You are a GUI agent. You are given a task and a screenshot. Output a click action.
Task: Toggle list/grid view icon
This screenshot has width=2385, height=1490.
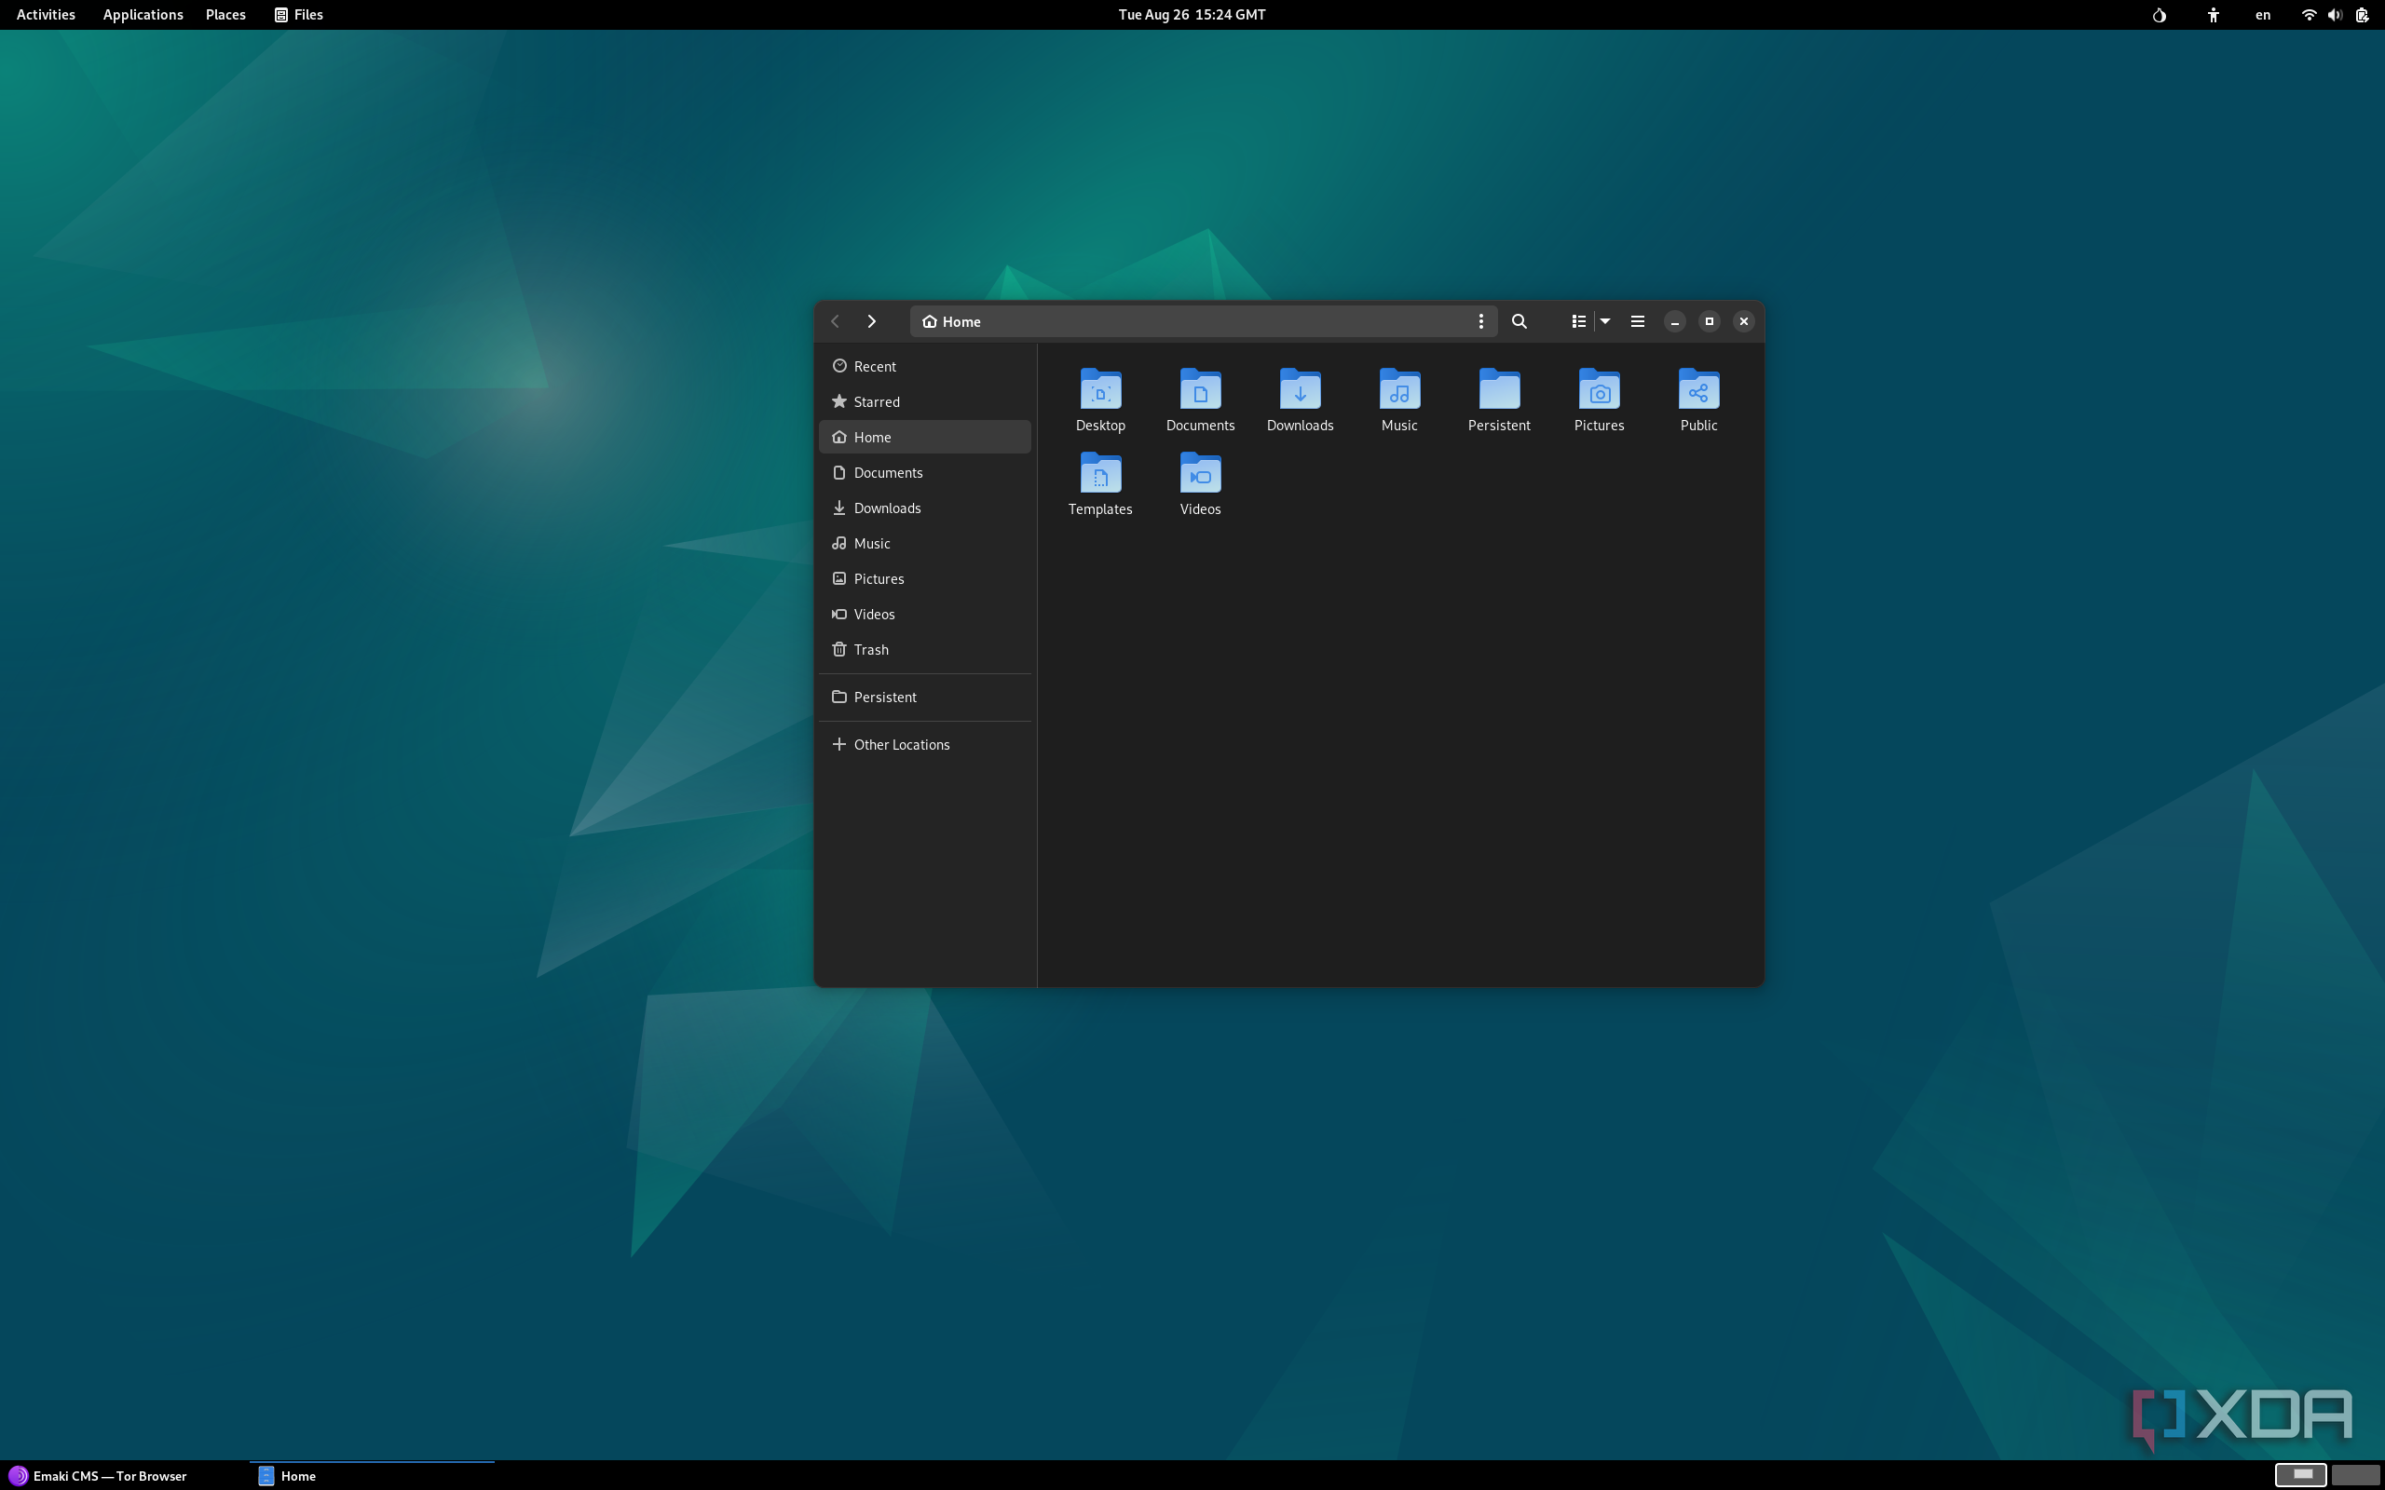coord(1578,321)
